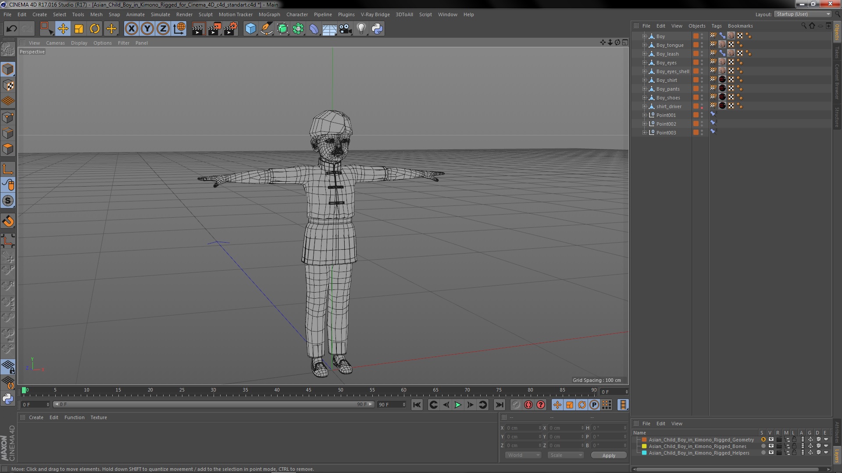Open the Sculpt menu
This screenshot has width=842, height=473.
coord(205,14)
